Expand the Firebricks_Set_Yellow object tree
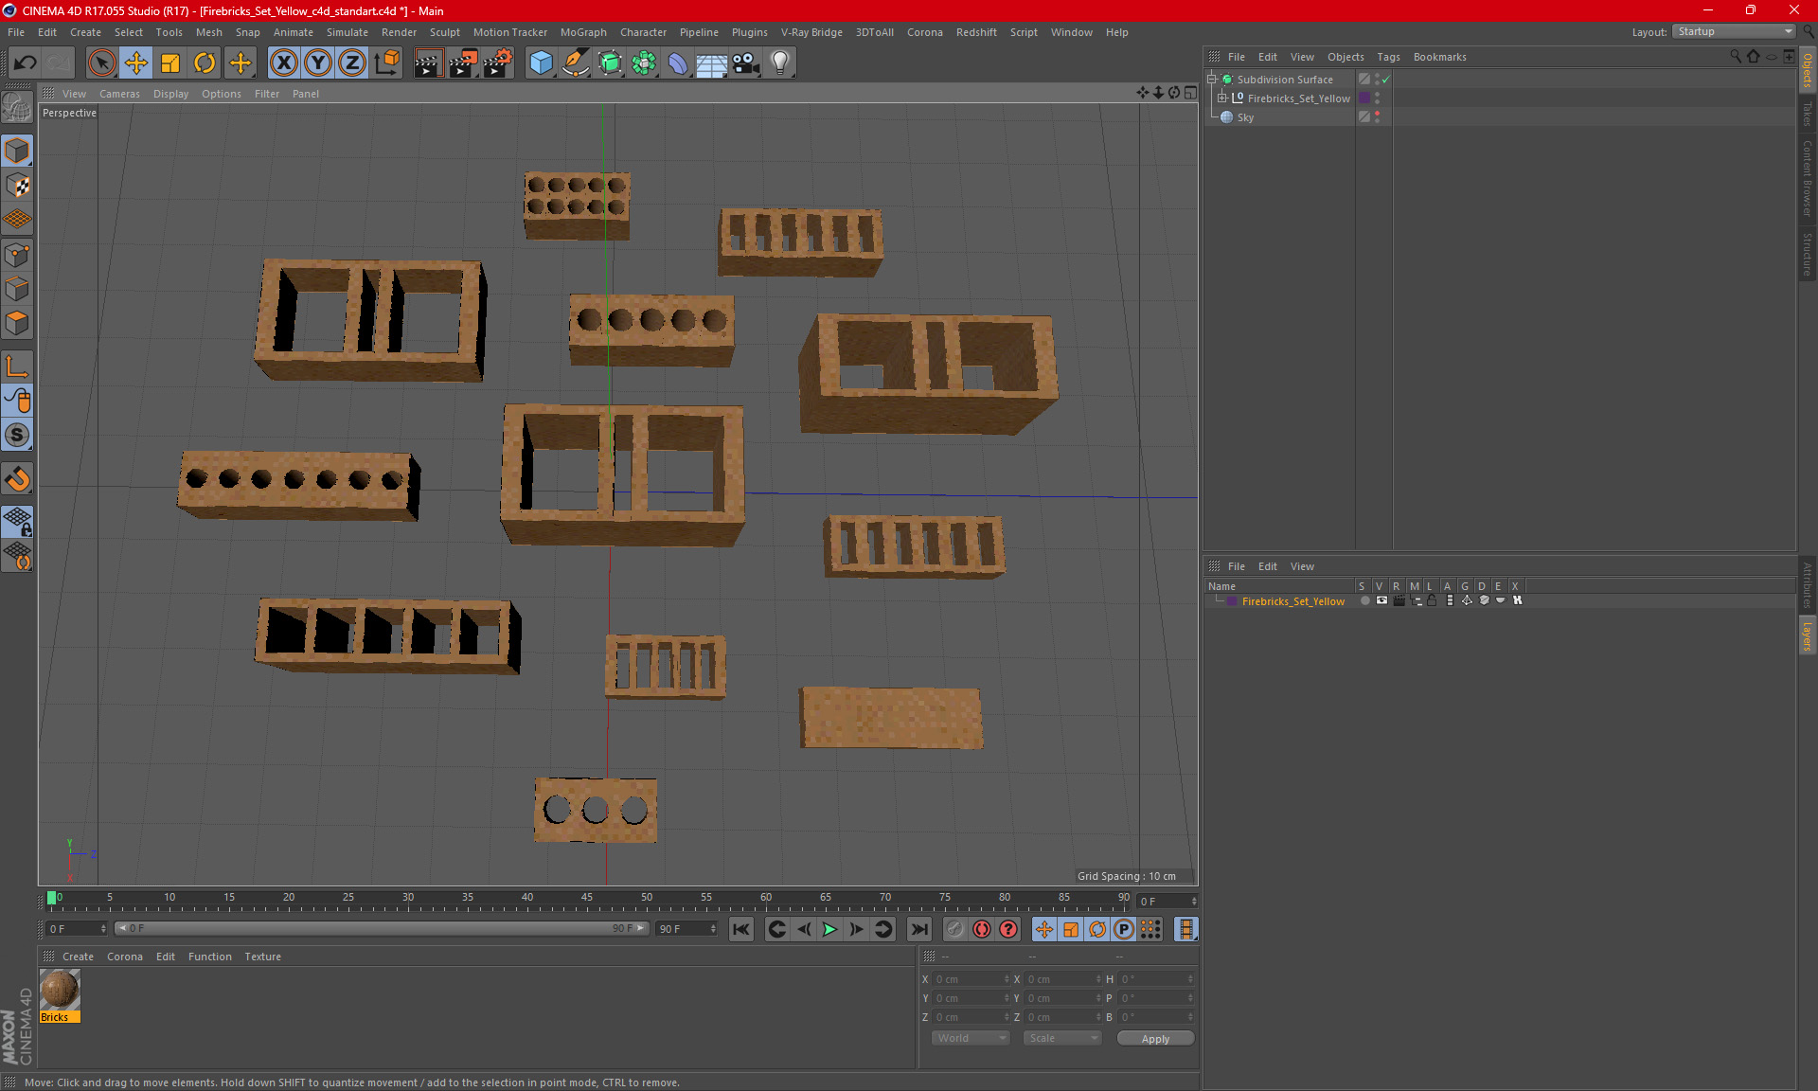The image size is (1818, 1091). click(x=1222, y=98)
